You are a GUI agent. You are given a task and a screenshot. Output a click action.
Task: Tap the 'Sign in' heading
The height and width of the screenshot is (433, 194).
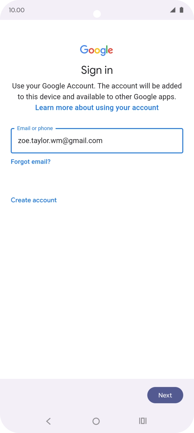point(97,70)
